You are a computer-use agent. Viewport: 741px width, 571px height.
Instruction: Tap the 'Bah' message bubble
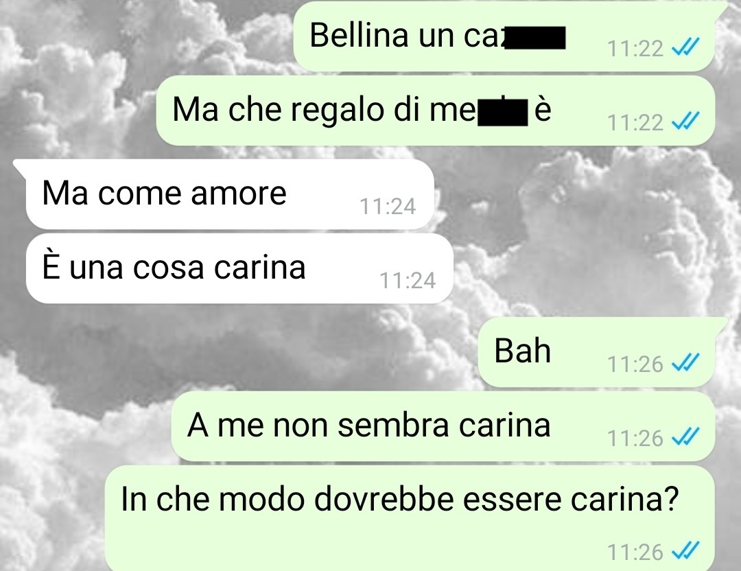(x=596, y=351)
